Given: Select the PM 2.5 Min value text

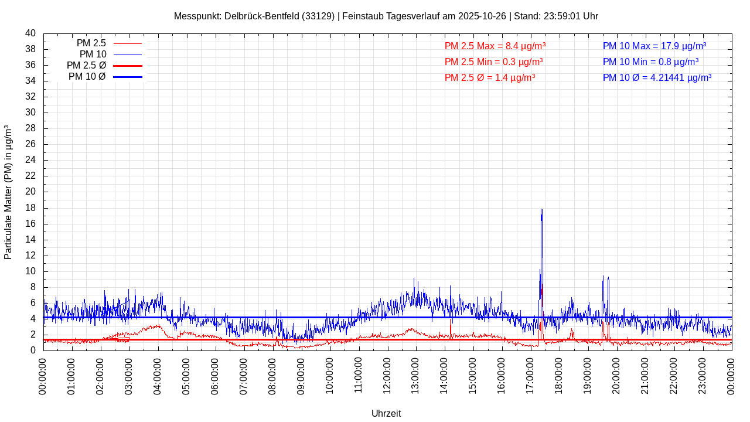Looking at the screenshot, I should click(x=493, y=62).
